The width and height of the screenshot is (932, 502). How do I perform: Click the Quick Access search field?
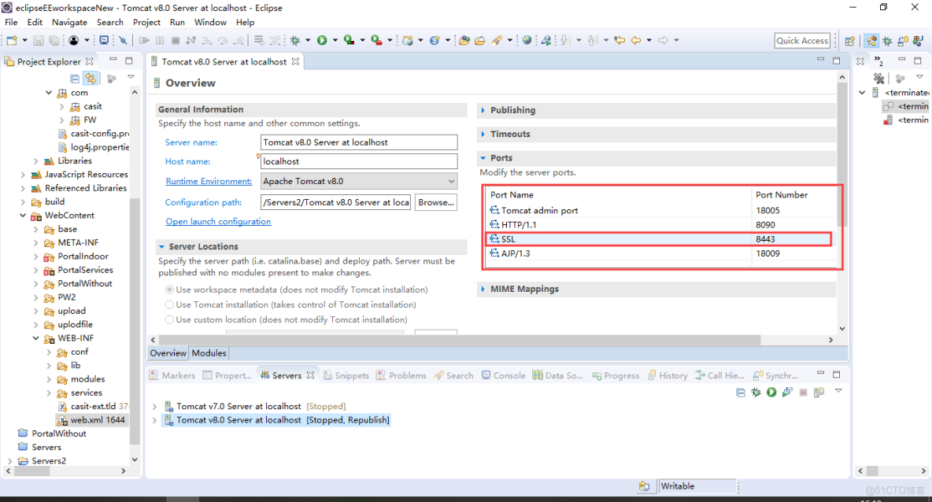coord(802,40)
